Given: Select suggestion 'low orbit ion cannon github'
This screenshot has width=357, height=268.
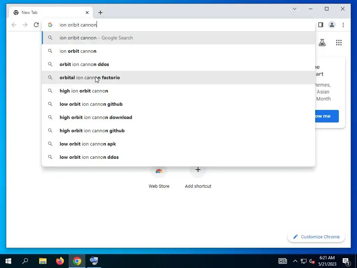Looking at the screenshot, I should click(179, 104).
